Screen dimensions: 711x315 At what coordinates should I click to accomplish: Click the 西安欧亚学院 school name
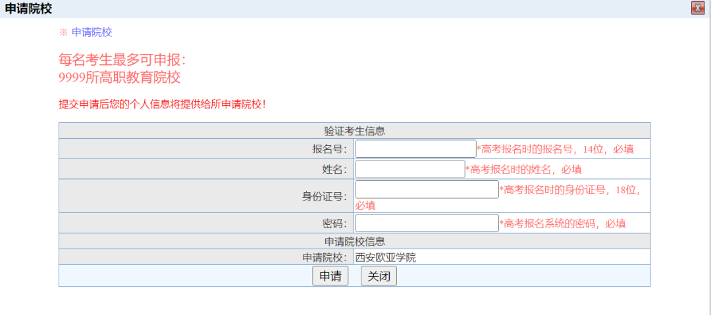pos(386,258)
